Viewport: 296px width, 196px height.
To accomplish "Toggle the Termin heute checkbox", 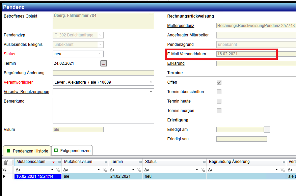I will 219,101.
